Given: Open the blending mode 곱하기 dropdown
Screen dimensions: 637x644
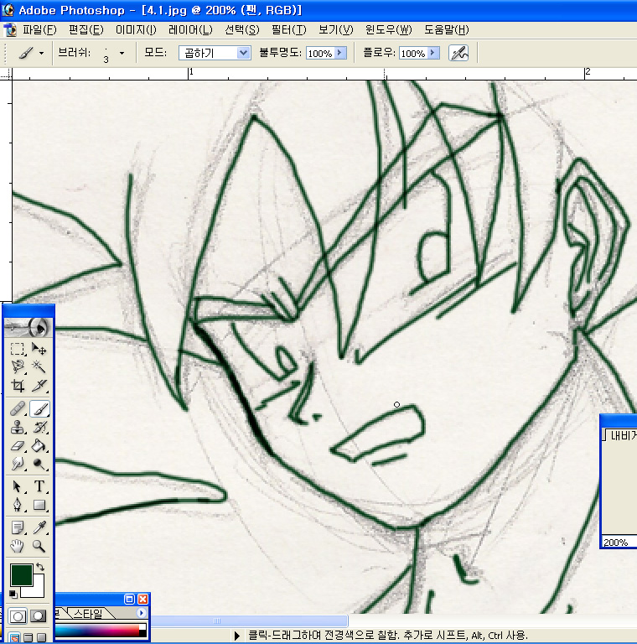Looking at the screenshot, I should tap(243, 53).
